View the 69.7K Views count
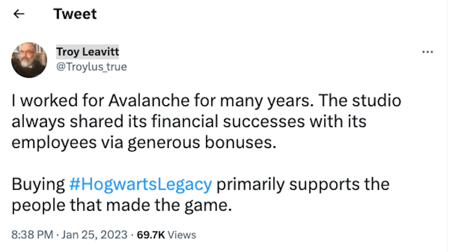Viewport: 449px width, 252px height. 167,235
